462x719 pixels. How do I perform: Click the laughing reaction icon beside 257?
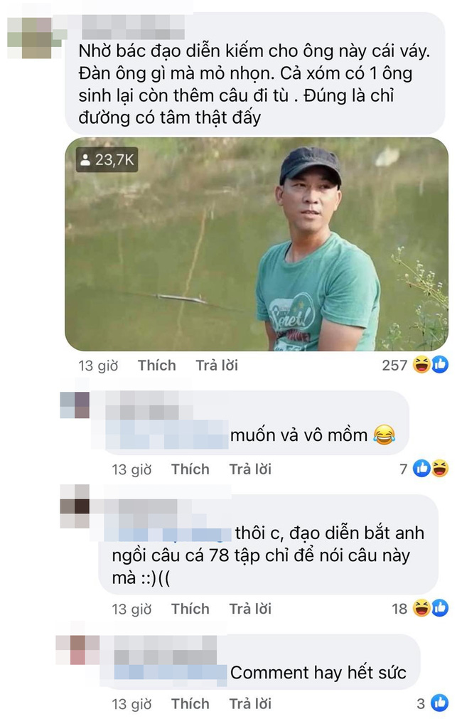[x=421, y=365]
